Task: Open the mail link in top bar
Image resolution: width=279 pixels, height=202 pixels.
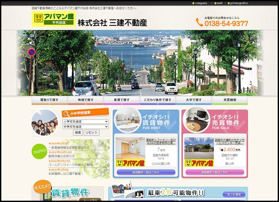Action: click(x=218, y=3)
